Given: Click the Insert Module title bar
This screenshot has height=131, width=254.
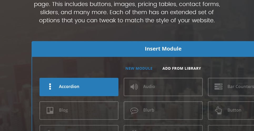Looking at the screenshot, I should [x=163, y=49].
